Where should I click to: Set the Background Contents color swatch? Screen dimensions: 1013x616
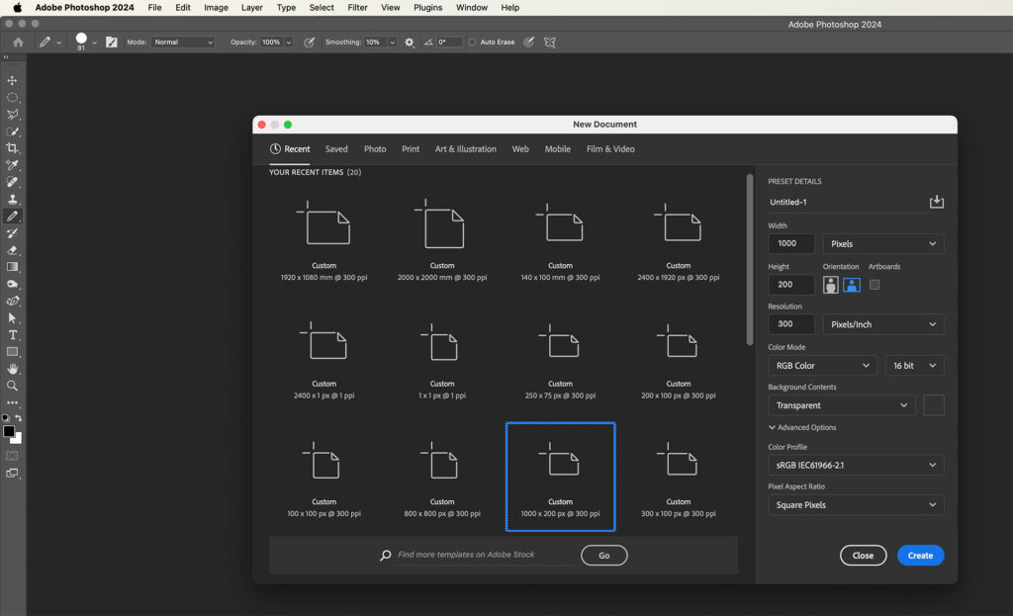[x=933, y=404]
